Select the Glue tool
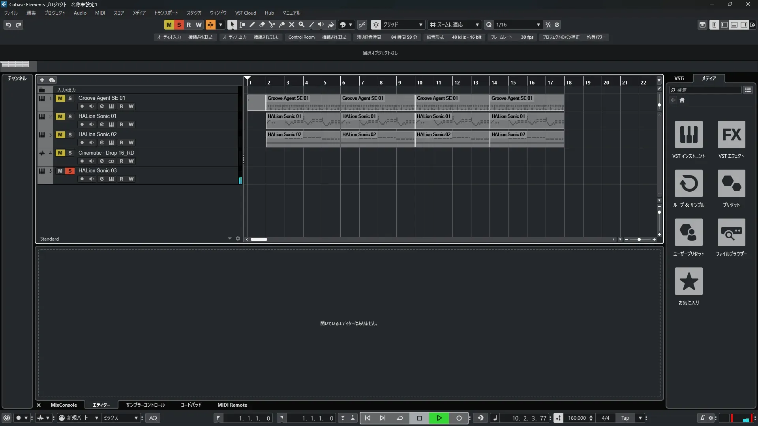This screenshot has height=426, width=758. click(x=282, y=24)
